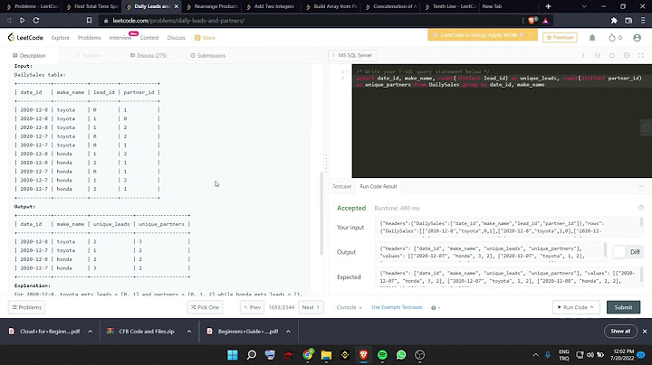Go forward in browser history
652x365 pixels.
(22, 20)
